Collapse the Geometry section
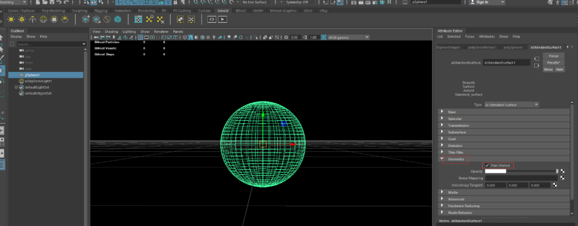The width and height of the screenshot is (578, 226). (456, 159)
